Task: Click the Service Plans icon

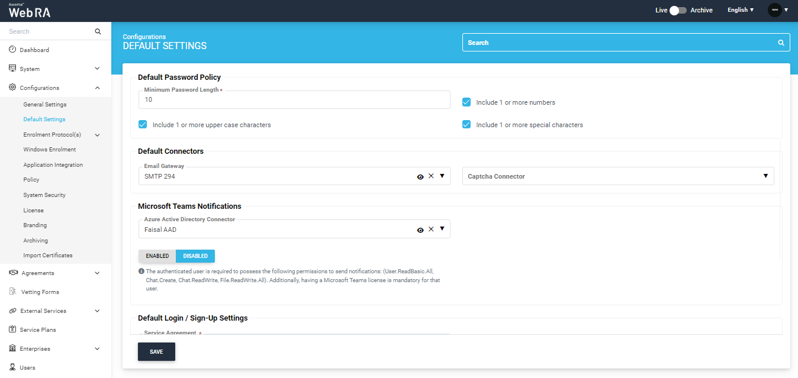Action: click(12, 329)
